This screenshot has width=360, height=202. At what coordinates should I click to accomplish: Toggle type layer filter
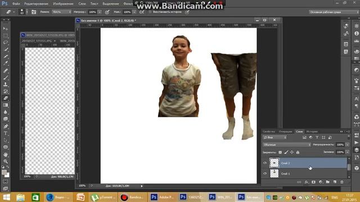[317, 137]
